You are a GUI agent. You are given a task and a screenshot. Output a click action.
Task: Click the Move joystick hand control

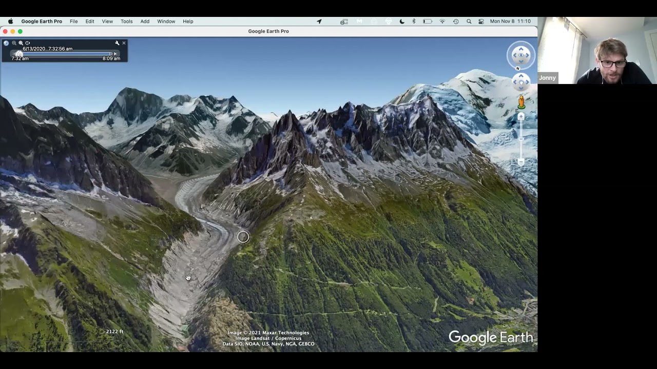point(521,81)
